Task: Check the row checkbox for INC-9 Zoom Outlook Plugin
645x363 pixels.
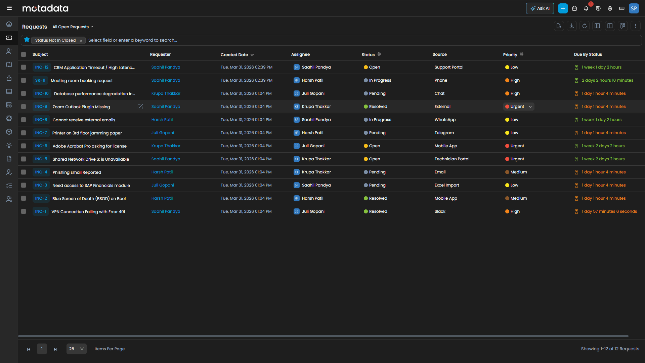Action: click(x=24, y=107)
